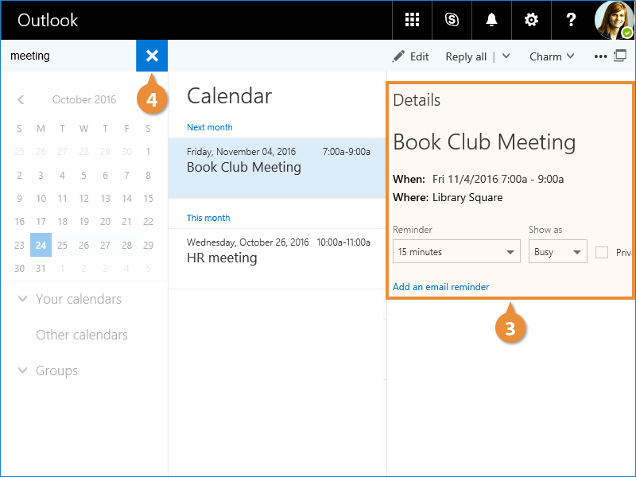Select the HR meeting search result

pos(277,250)
